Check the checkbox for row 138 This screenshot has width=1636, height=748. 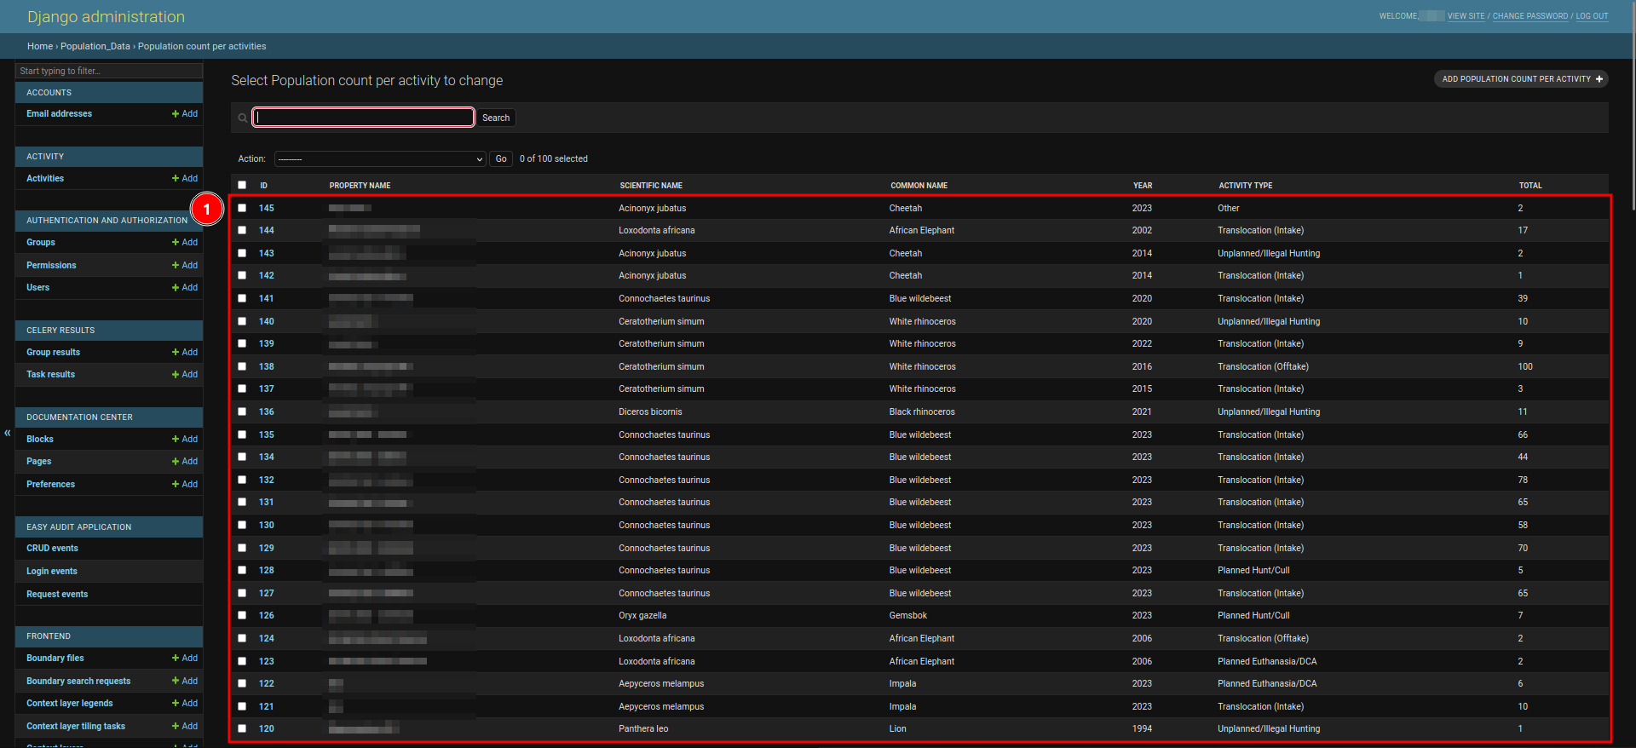pos(242,366)
